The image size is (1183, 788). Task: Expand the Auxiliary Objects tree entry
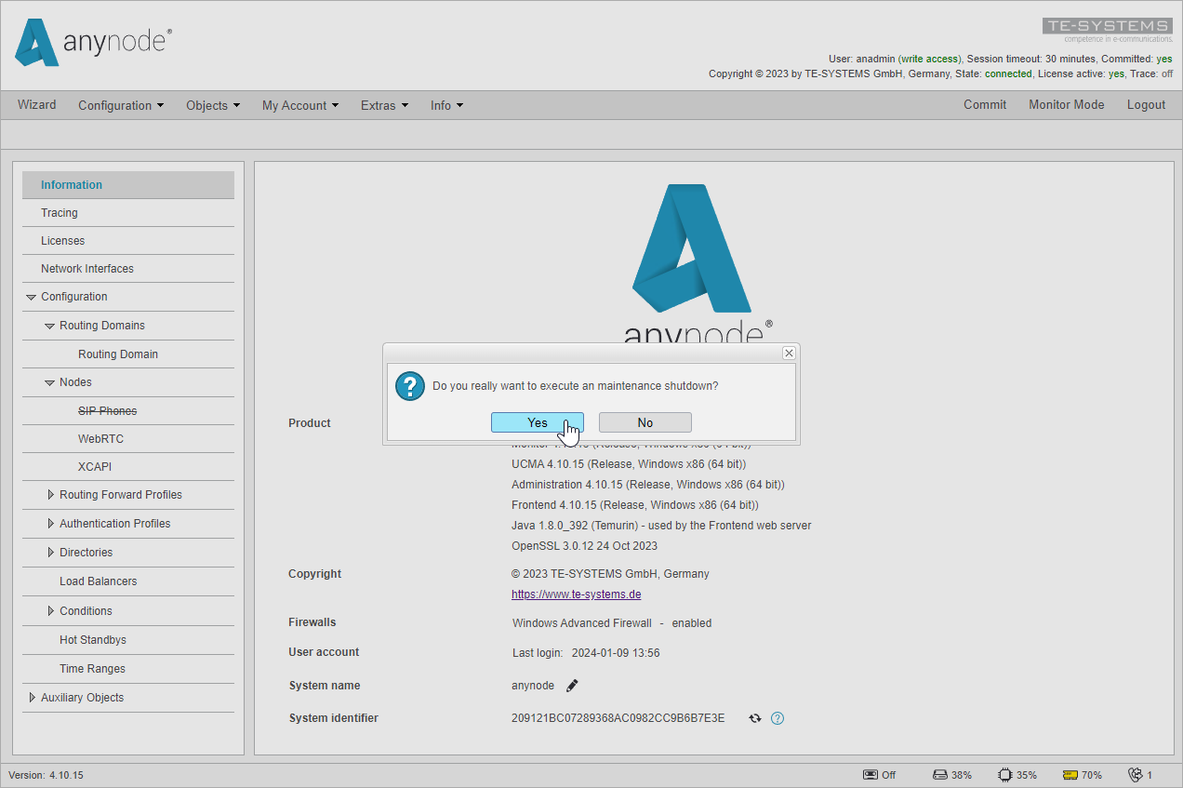coord(32,697)
